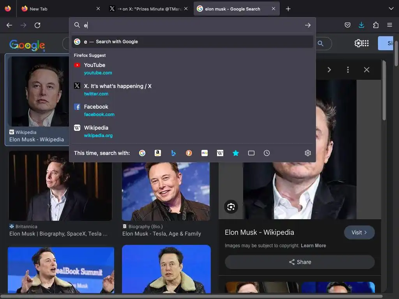
Task: Open the YouTube suggestion
Action: pyautogui.click(x=192, y=69)
